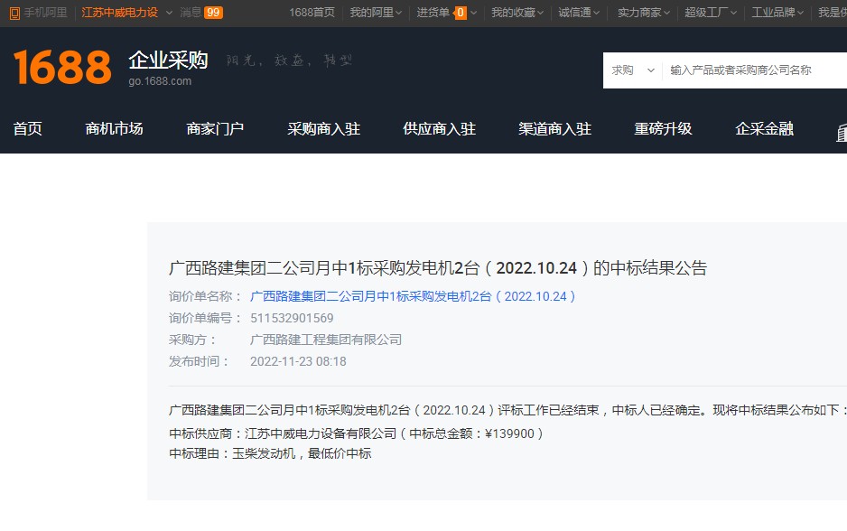Image resolution: width=847 pixels, height=531 pixels.
Task: Click the 评标工作已经结束 result paragraph
Action: coord(507,410)
